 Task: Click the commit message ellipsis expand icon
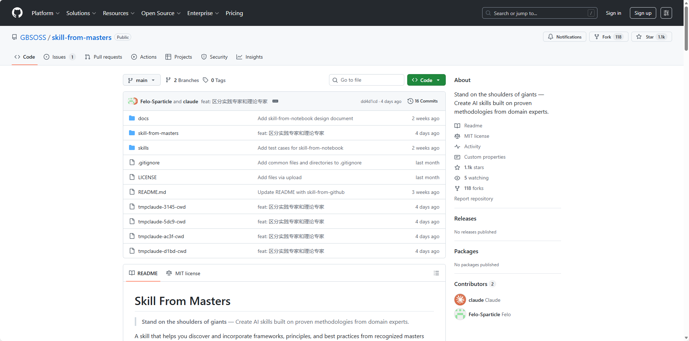coord(275,101)
